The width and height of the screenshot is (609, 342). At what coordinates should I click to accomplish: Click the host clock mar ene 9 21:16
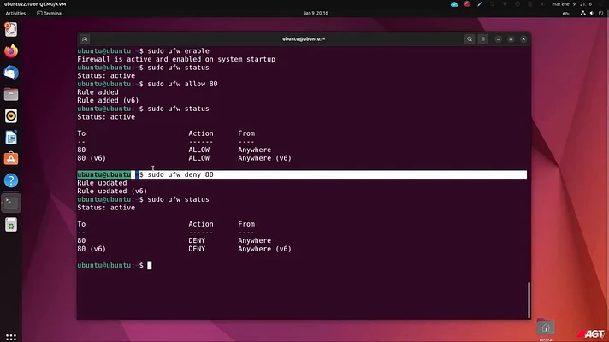click(571, 4)
